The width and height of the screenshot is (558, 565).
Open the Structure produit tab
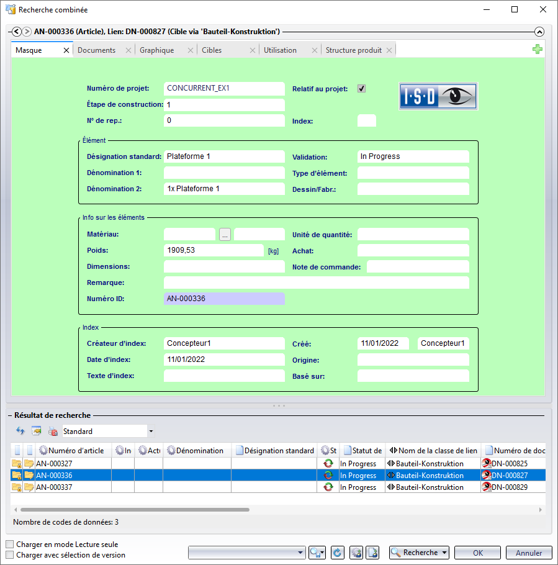[353, 50]
